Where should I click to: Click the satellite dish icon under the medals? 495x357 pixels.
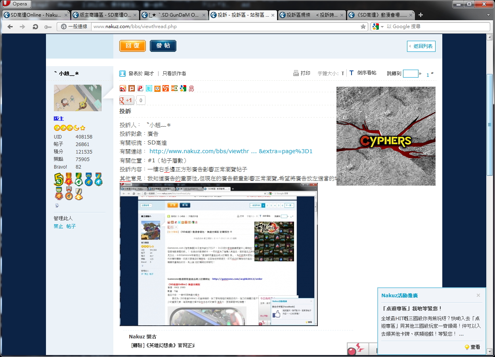pos(57,205)
